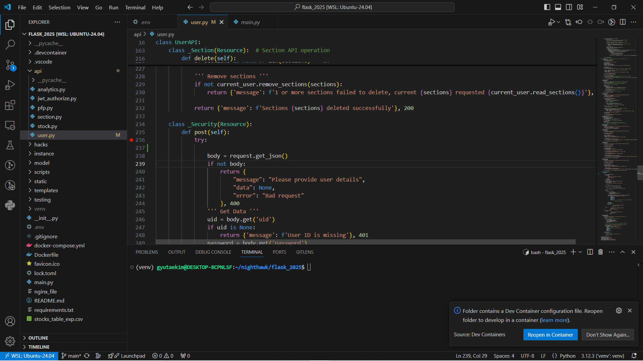643x361 pixels.
Task: Open notifications bell in status bar
Action: (x=634, y=356)
